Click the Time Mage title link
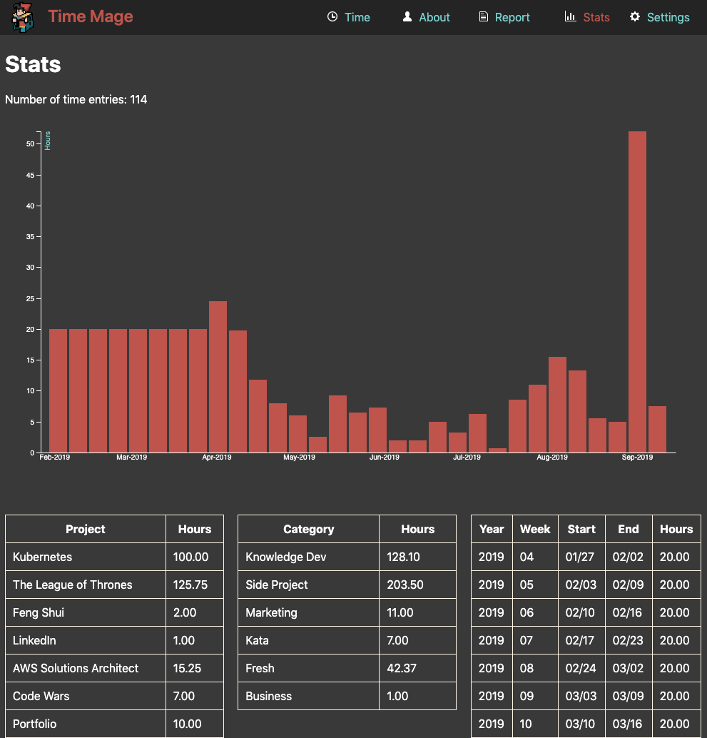Viewport: 707px width, 738px height. tap(91, 16)
